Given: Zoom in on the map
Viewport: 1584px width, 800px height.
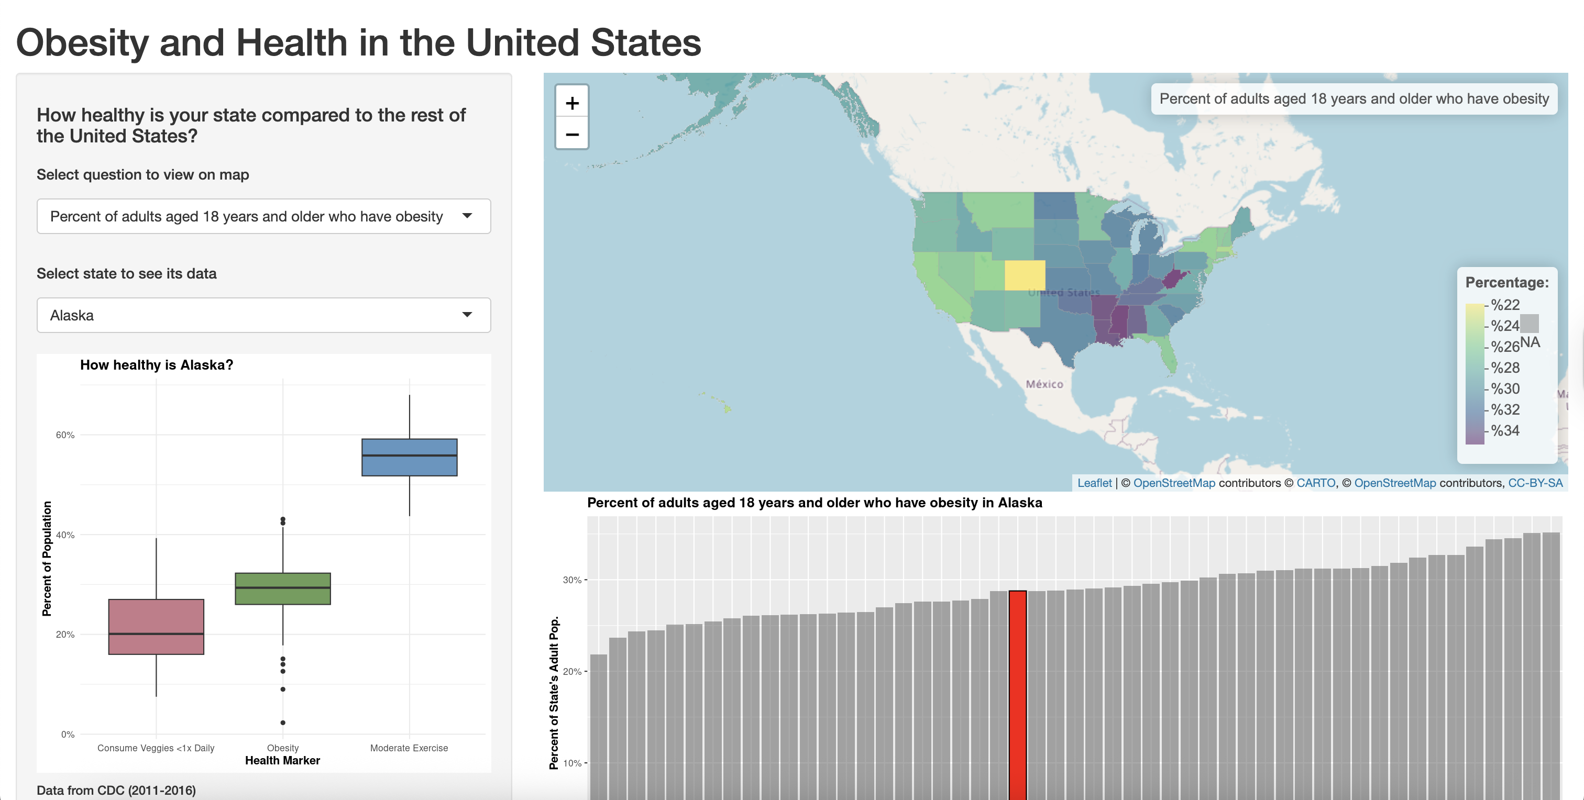Looking at the screenshot, I should pyautogui.click(x=571, y=103).
